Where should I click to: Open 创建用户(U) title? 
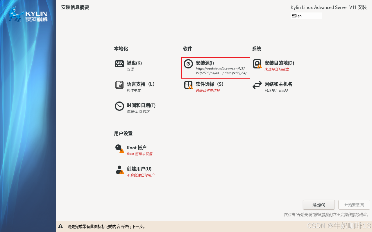[139, 169]
